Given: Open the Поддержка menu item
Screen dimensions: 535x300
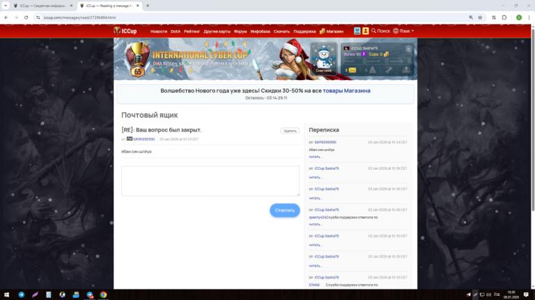Looking at the screenshot, I should point(304,31).
